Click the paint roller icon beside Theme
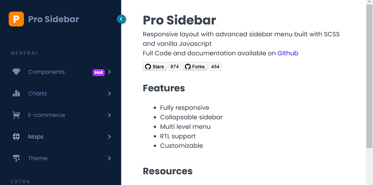 16,158
